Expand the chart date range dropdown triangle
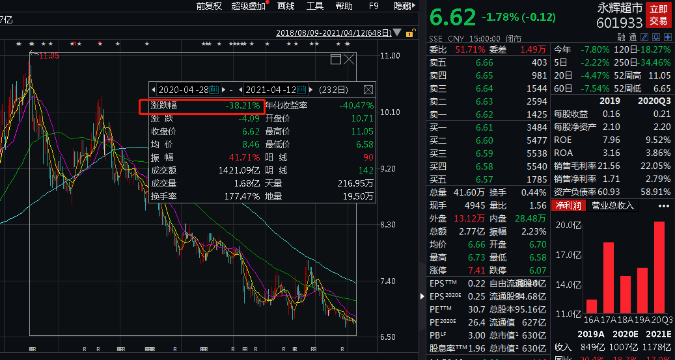The image size is (675, 360). pos(398,32)
